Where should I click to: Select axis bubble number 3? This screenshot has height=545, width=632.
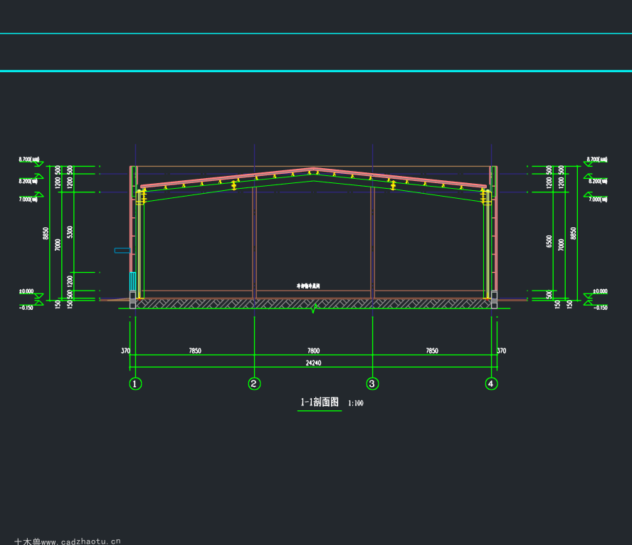[x=372, y=384]
